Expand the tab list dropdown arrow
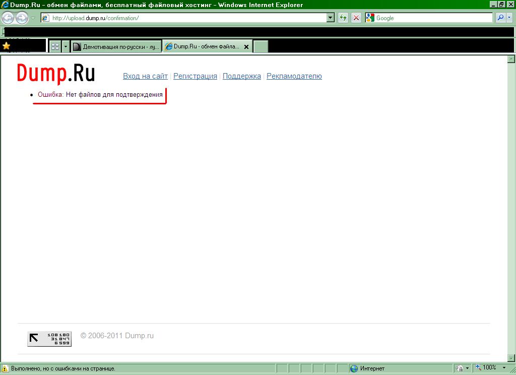 coord(66,46)
